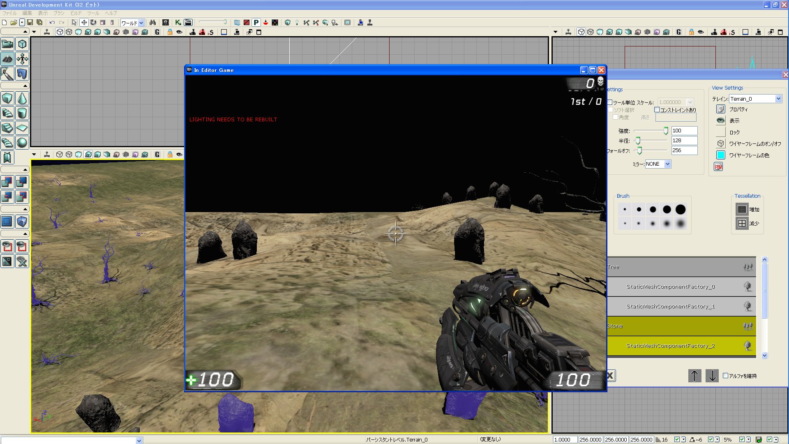Toggle terrain visibility eye icon
This screenshot has width=789, height=444.
[x=720, y=120]
